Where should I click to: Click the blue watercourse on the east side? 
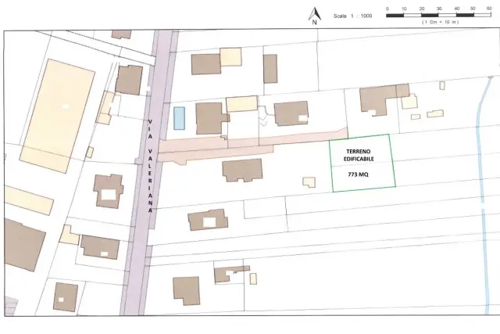click(483, 195)
